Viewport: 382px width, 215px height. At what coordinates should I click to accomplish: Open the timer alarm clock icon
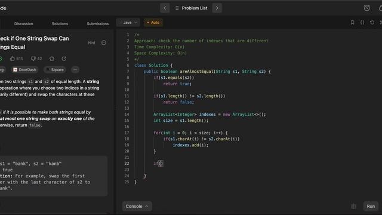tap(366, 8)
